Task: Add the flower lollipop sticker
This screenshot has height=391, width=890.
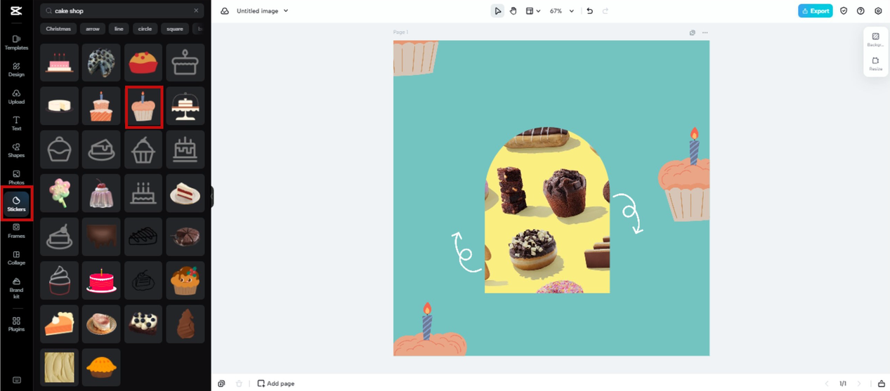Action: [59, 193]
